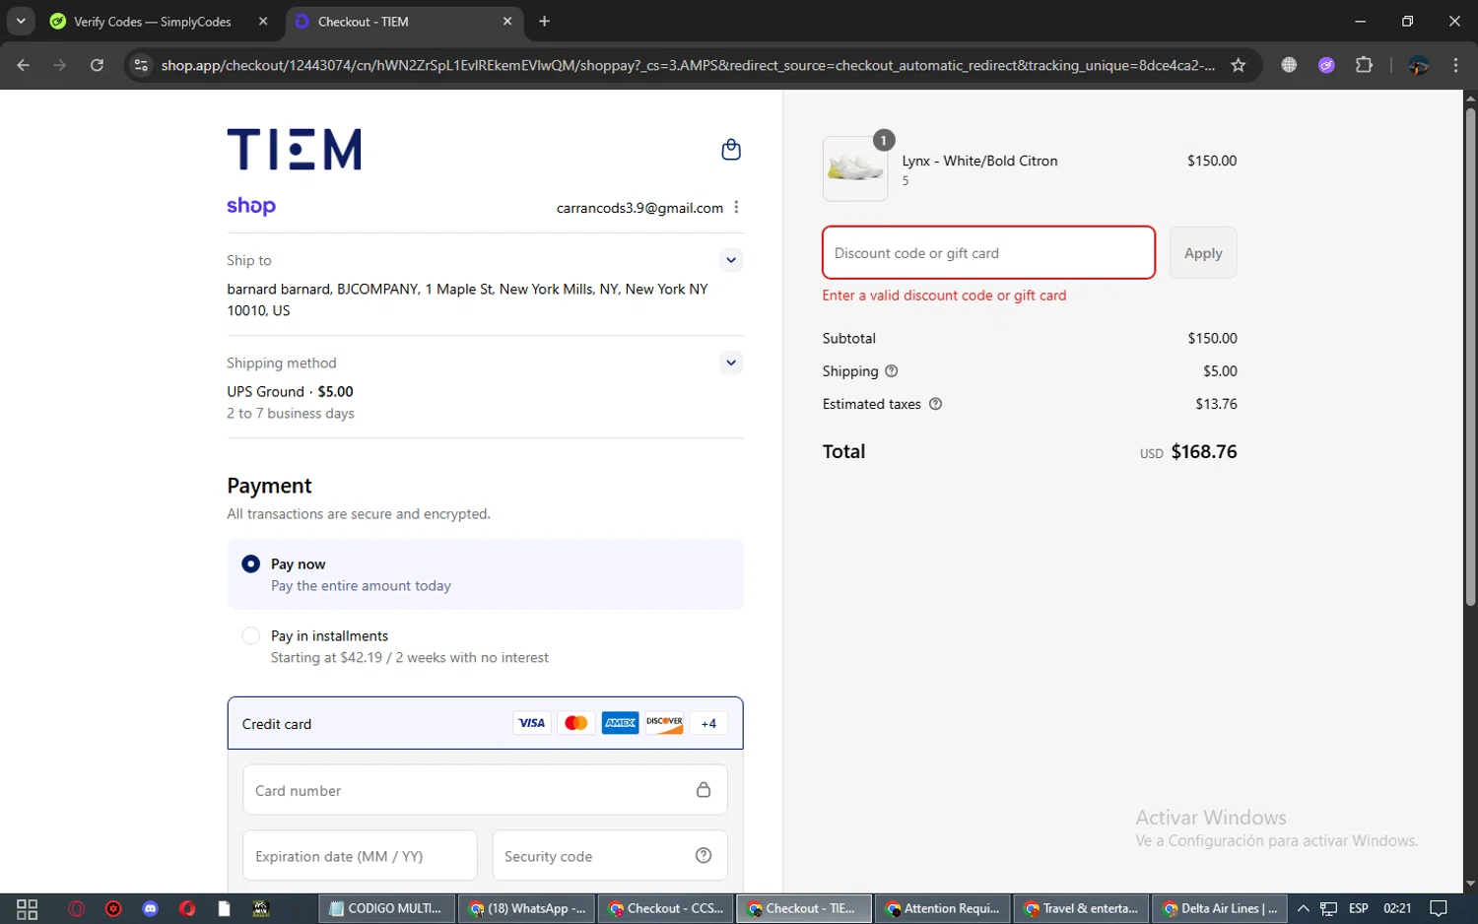Switch to Verify Codes SimplyCodes tab
This screenshot has width=1478, height=924.
(153, 22)
